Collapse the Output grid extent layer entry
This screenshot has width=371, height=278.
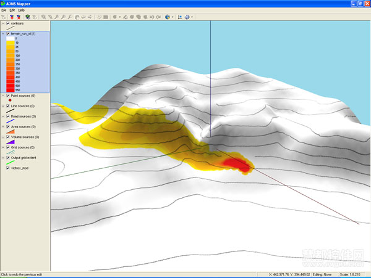point(3,158)
